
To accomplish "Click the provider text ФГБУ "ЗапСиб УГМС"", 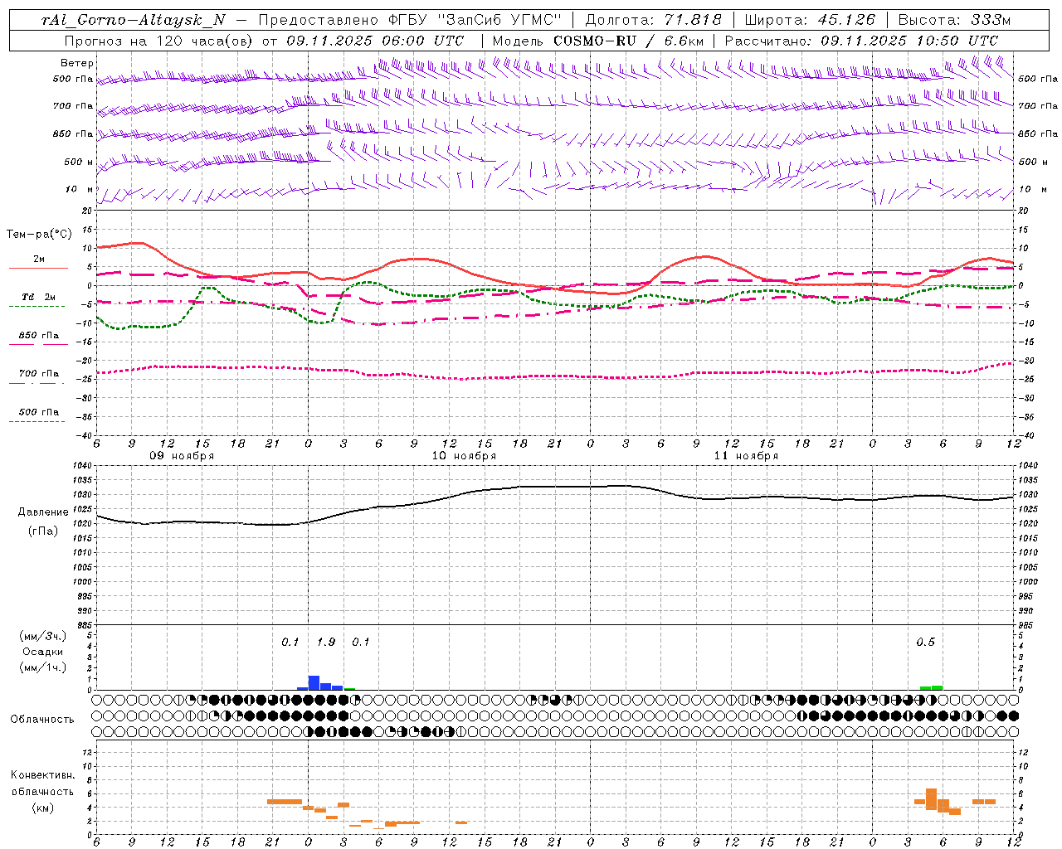I will (475, 21).
